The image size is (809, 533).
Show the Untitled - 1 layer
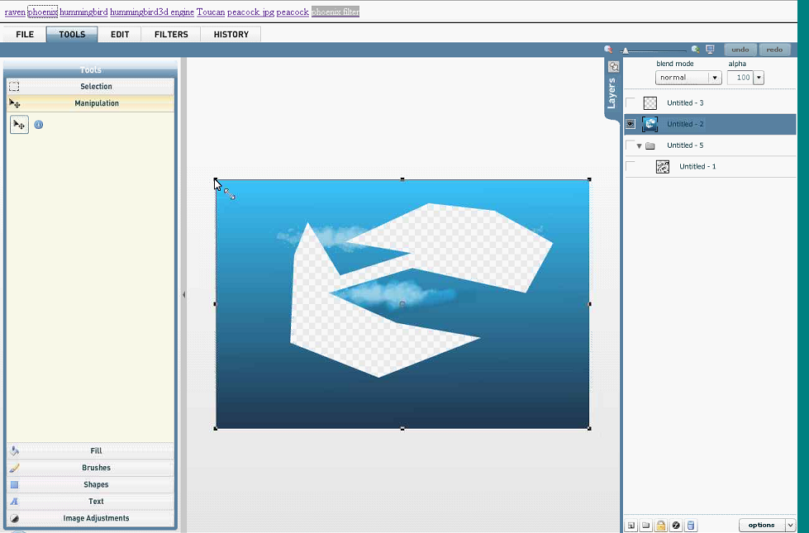click(x=630, y=166)
